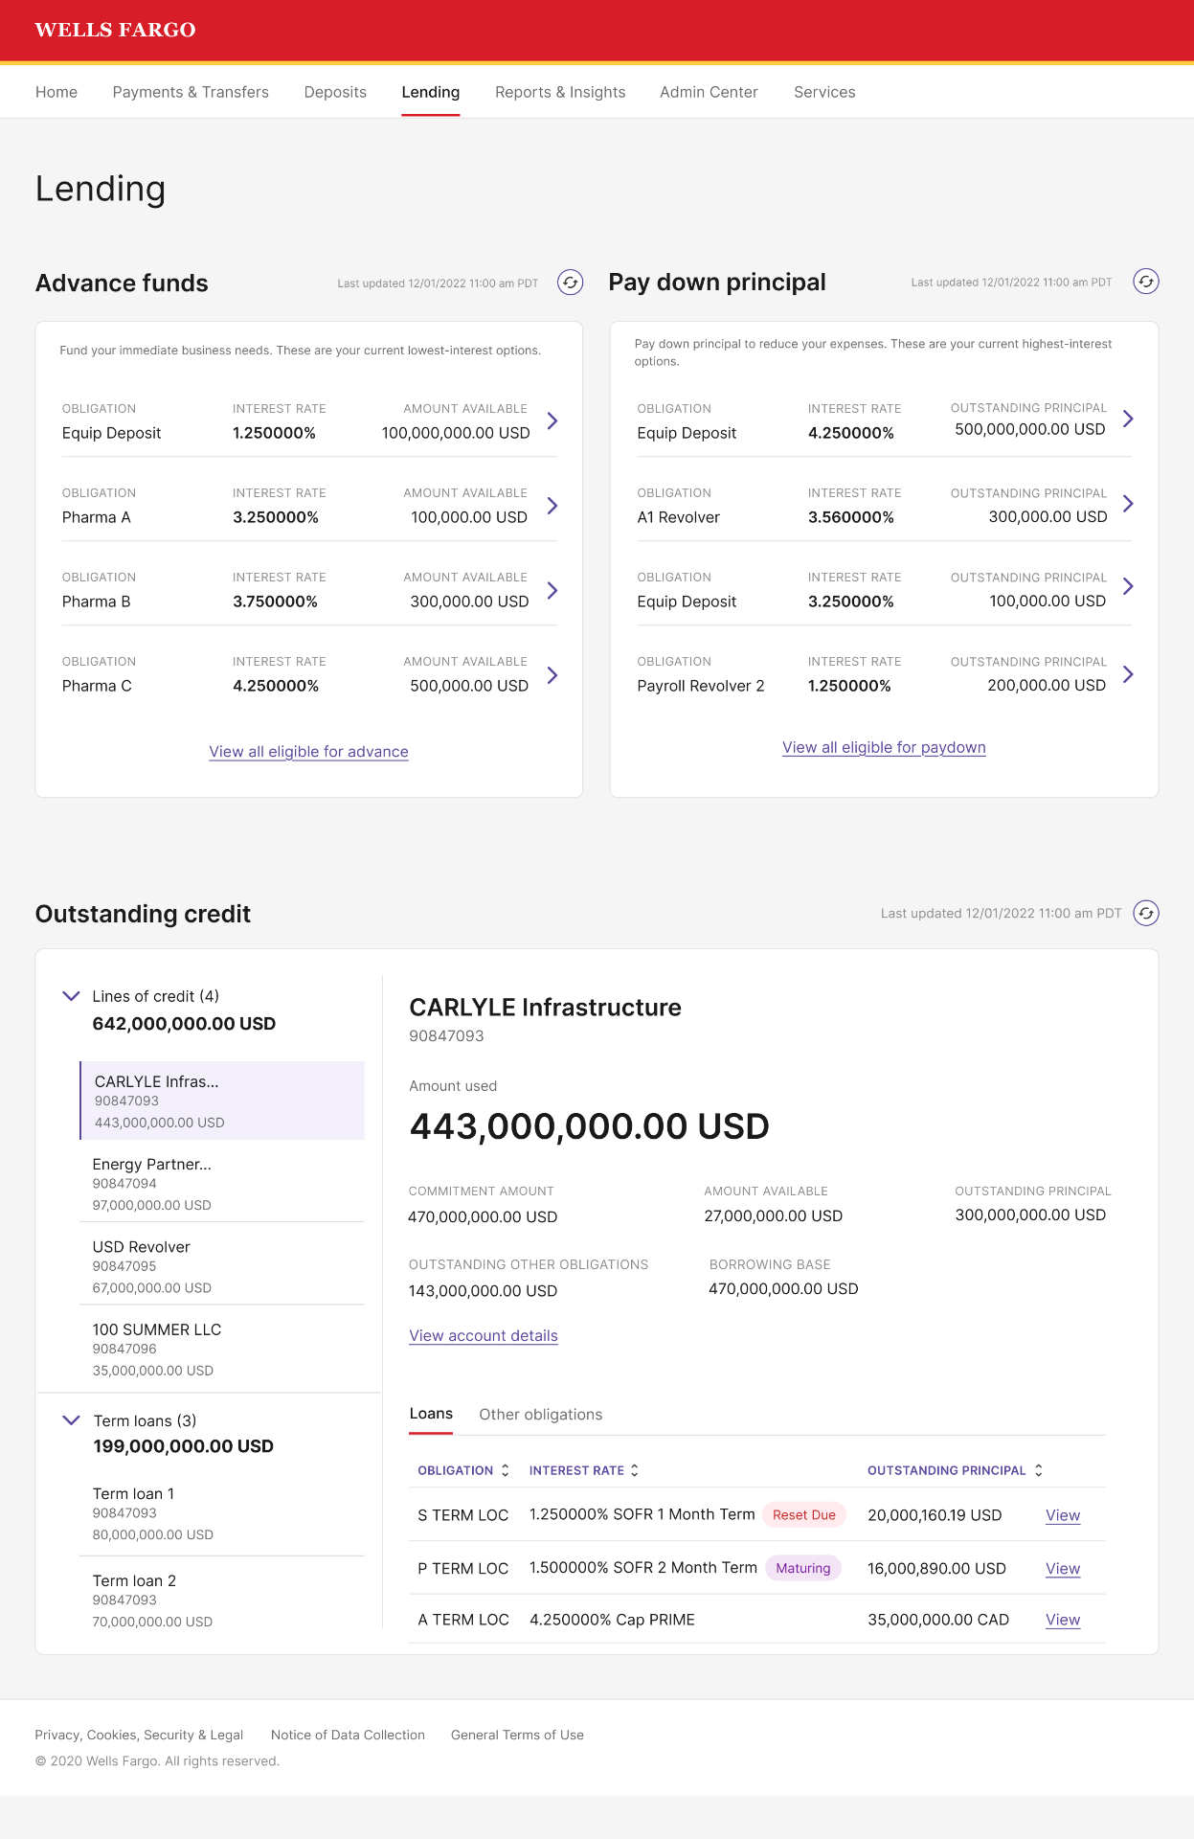Open Privacy, Cookies, Security & Legal
Screen dimensions: 1194x1839
coord(139,1735)
